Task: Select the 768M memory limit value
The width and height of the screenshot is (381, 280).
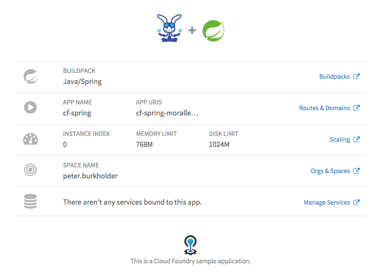Action: 144,145
